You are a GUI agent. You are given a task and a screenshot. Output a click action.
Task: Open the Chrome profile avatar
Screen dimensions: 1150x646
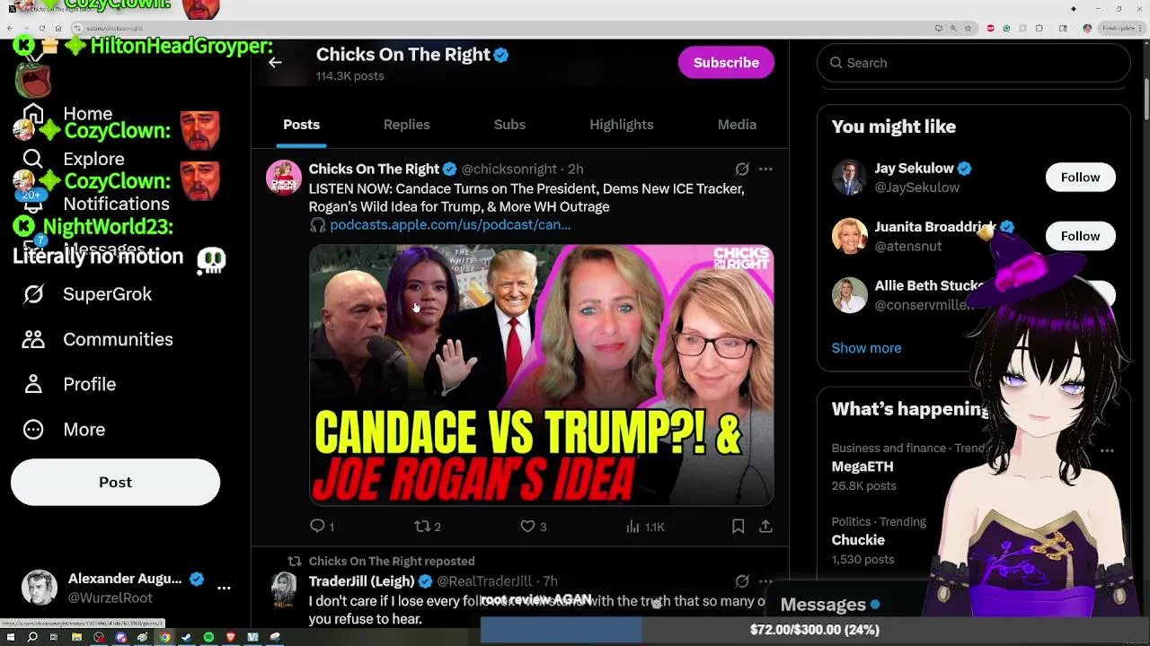tap(1087, 28)
